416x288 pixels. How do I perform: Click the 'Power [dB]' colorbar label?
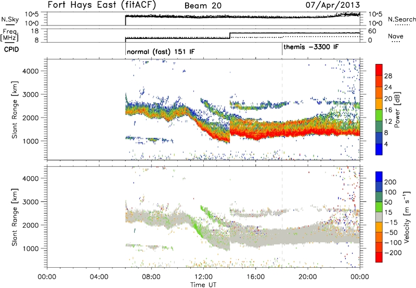(x=397, y=110)
